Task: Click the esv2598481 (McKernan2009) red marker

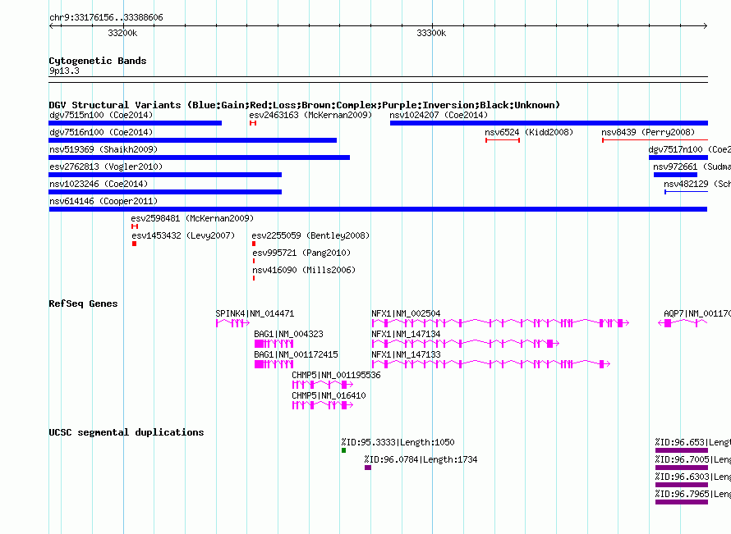Action: point(135,226)
